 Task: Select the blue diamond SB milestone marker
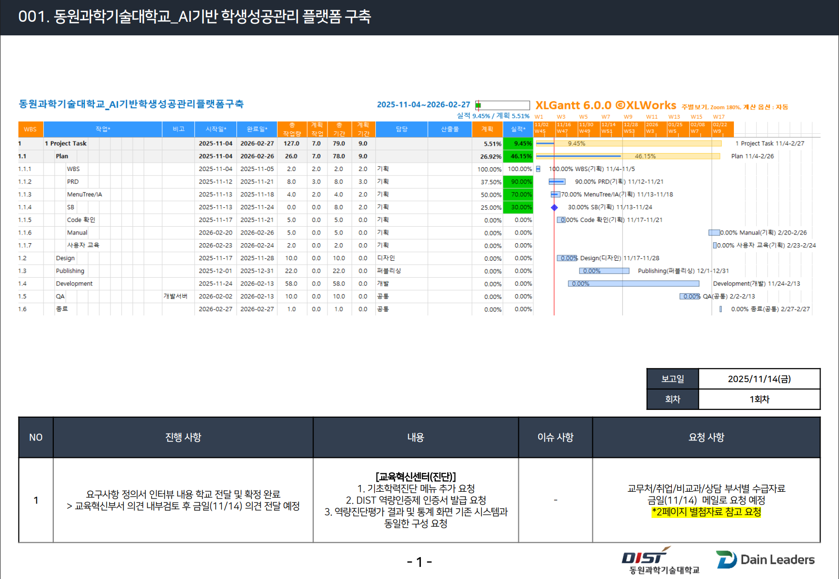click(x=554, y=207)
